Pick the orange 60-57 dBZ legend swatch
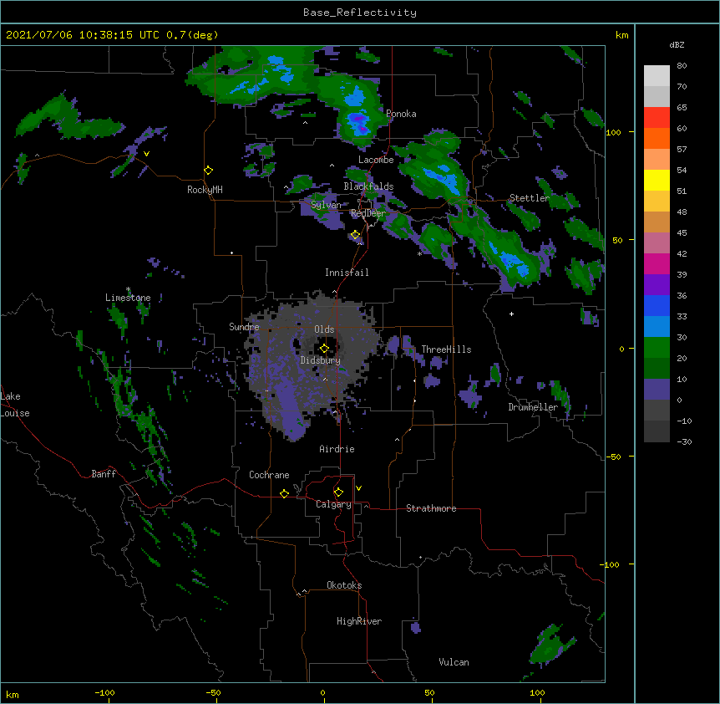This screenshot has width=720, height=704. click(x=657, y=138)
